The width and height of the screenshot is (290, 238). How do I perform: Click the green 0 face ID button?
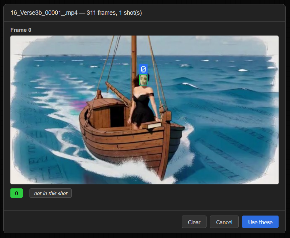(16, 193)
